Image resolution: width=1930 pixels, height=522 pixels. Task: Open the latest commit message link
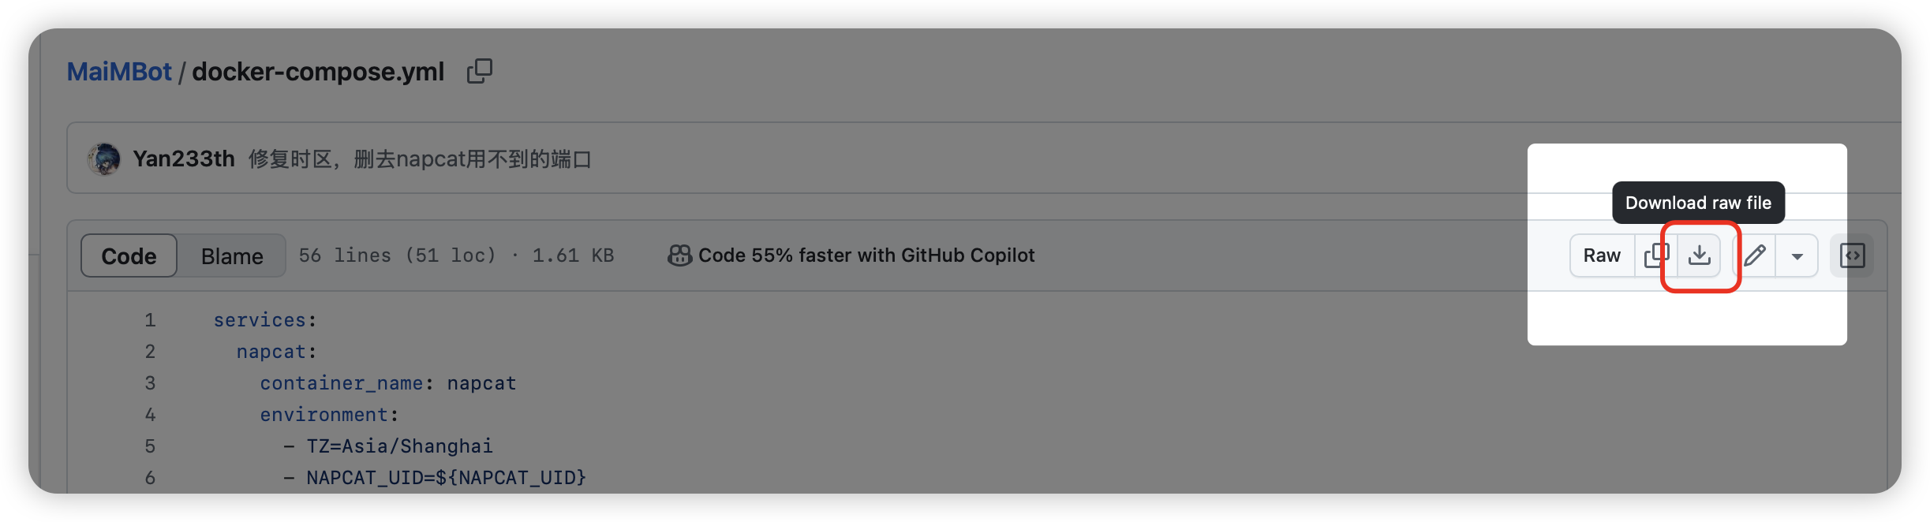(x=420, y=159)
